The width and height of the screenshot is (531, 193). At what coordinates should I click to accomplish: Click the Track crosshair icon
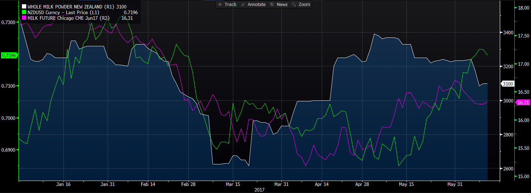(220, 5)
